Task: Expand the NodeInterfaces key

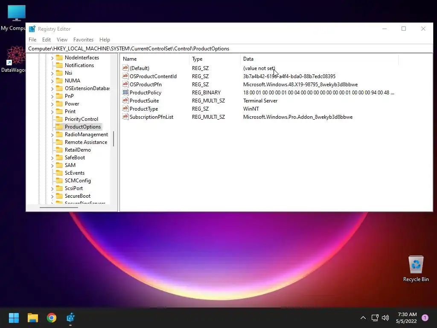Action: coord(52,58)
